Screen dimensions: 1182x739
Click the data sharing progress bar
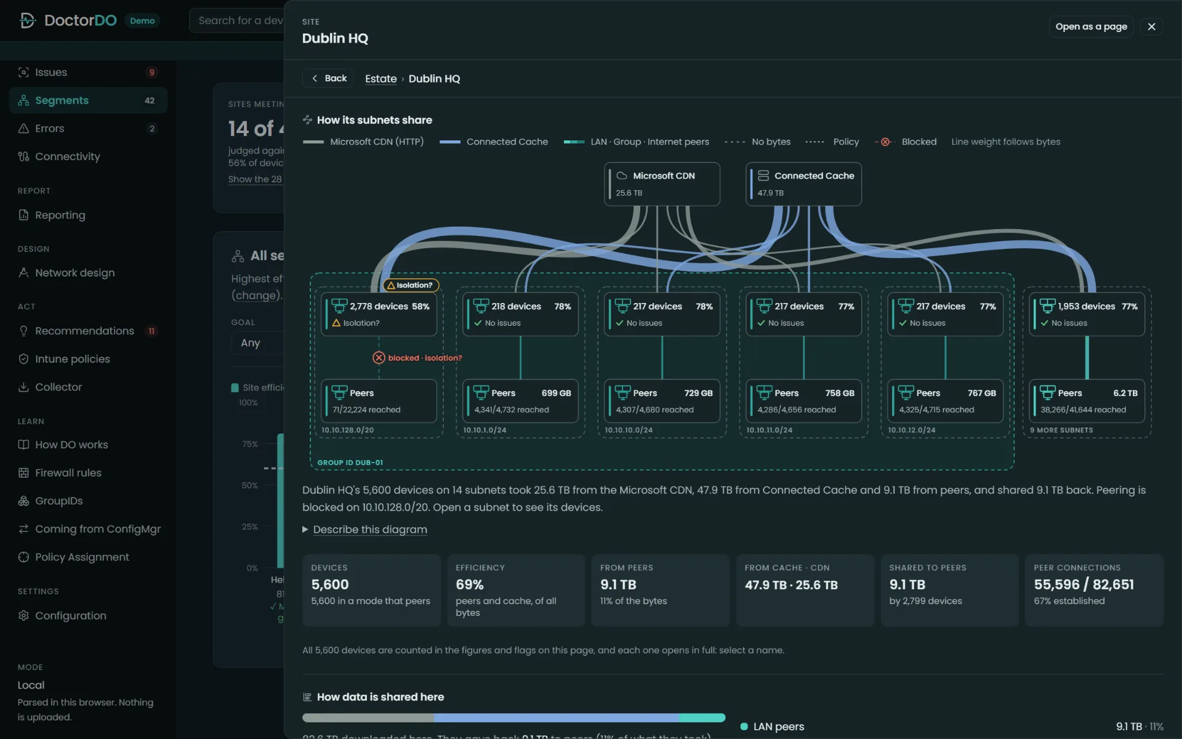tap(513, 717)
